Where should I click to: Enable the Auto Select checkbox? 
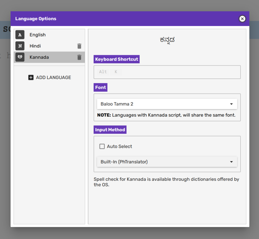coord(102,146)
